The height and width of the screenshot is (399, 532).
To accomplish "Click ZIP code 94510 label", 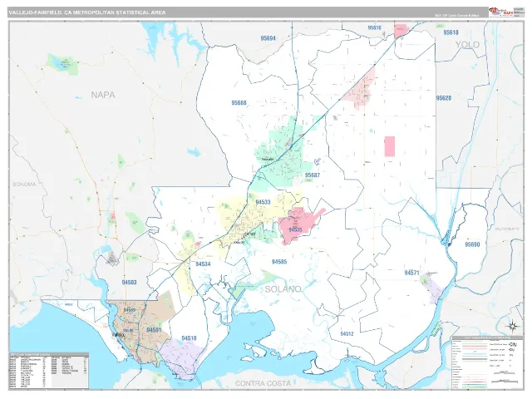I will (x=189, y=338).
